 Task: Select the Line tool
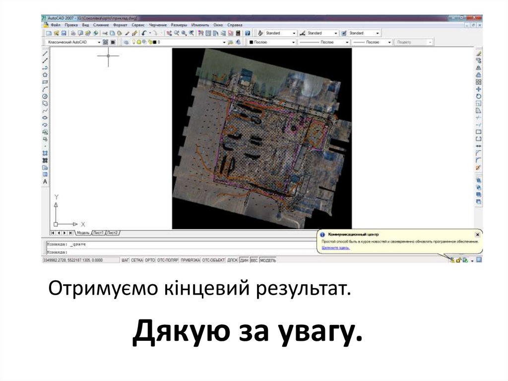tap(45, 54)
